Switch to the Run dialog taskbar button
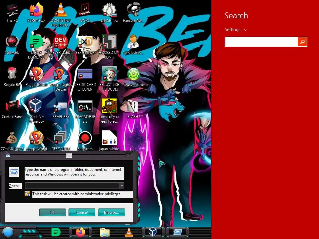 click(177, 232)
